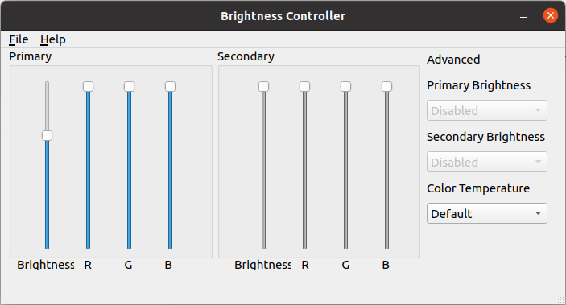Click the Secondary G slider handle
The height and width of the screenshot is (305, 566).
[346, 87]
